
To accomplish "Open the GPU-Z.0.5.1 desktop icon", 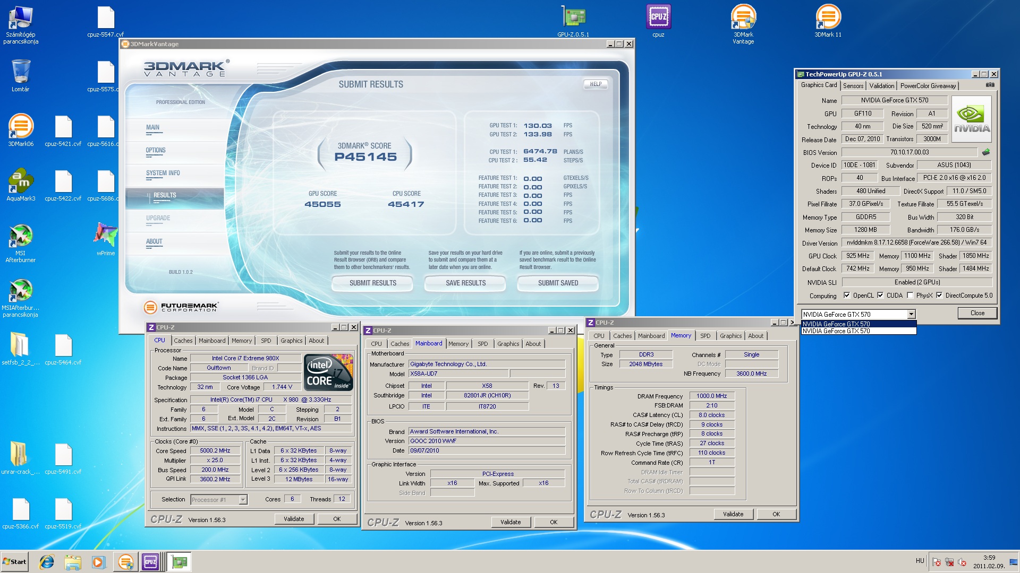I will tap(573, 18).
